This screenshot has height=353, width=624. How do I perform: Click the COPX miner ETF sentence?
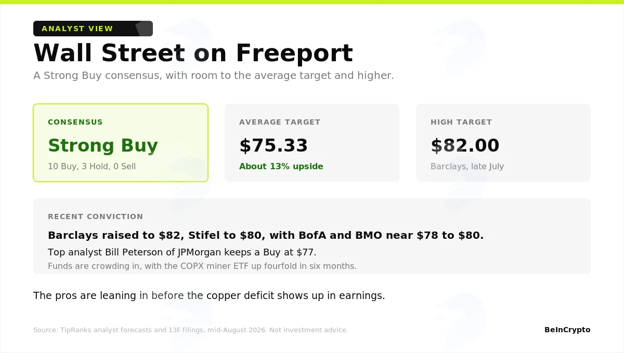point(202,266)
